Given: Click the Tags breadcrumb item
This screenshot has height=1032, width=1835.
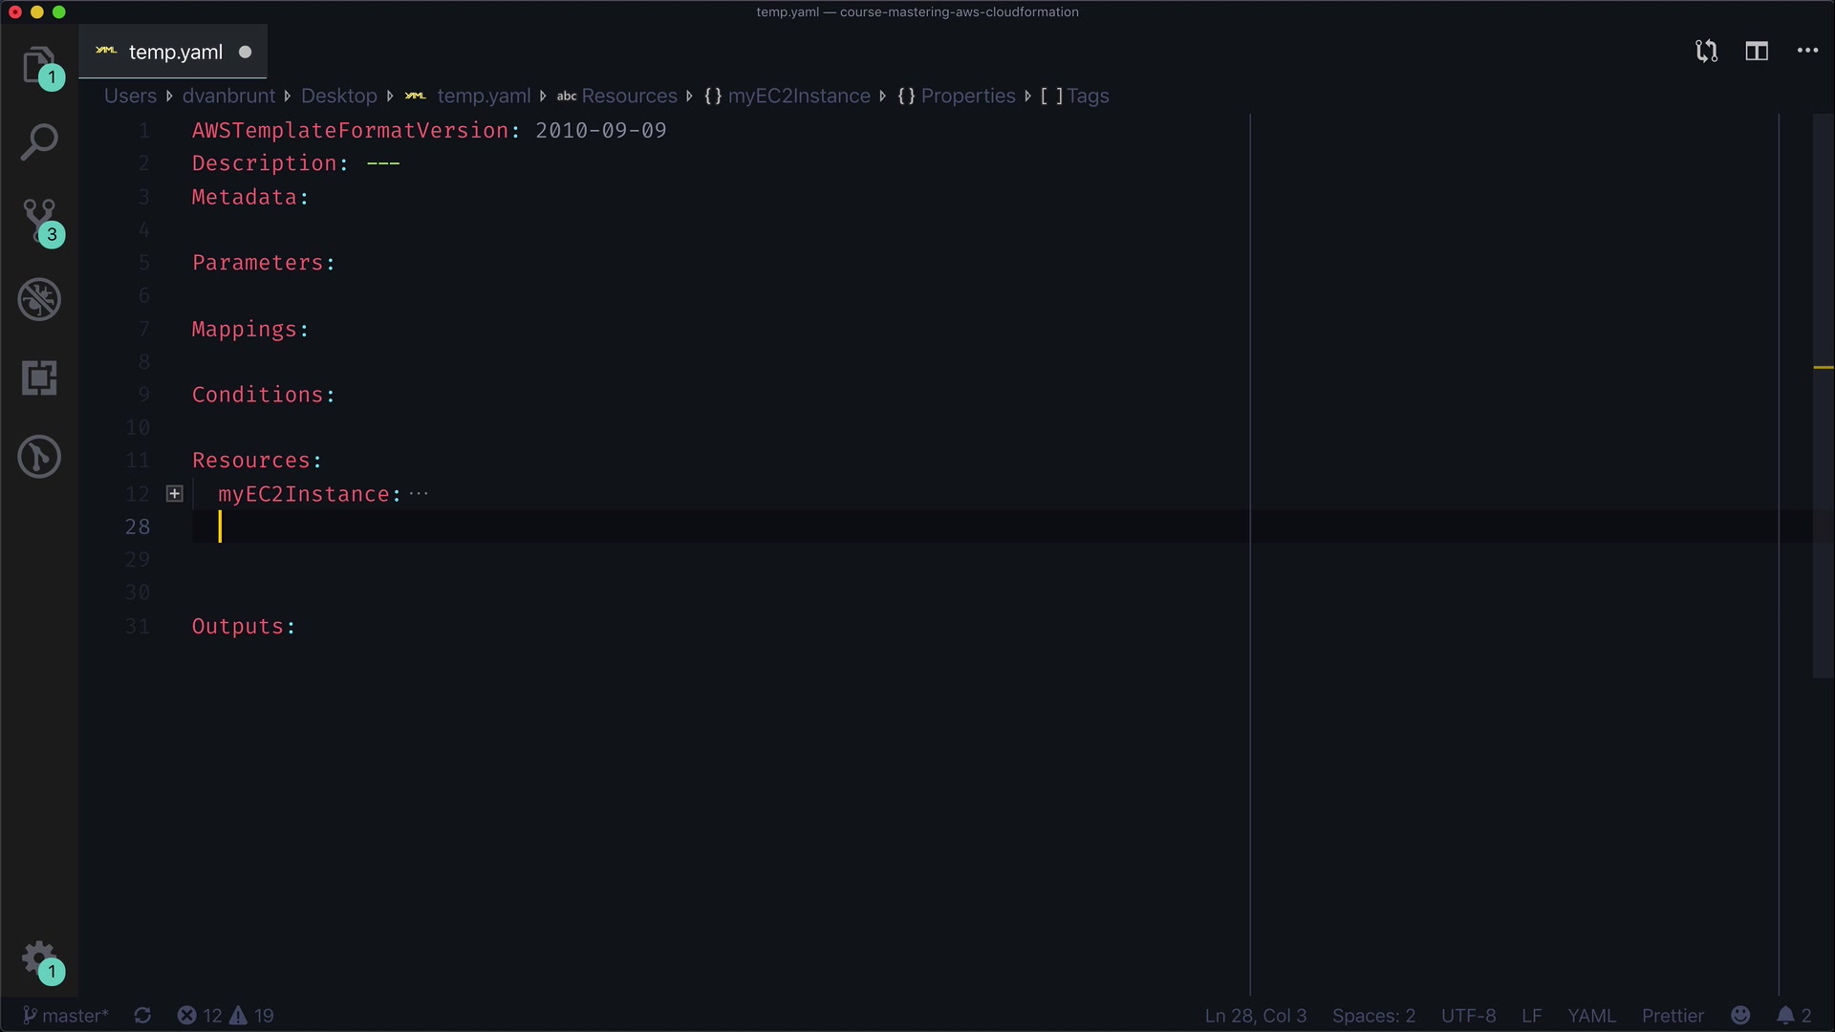Looking at the screenshot, I should (x=1088, y=96).
